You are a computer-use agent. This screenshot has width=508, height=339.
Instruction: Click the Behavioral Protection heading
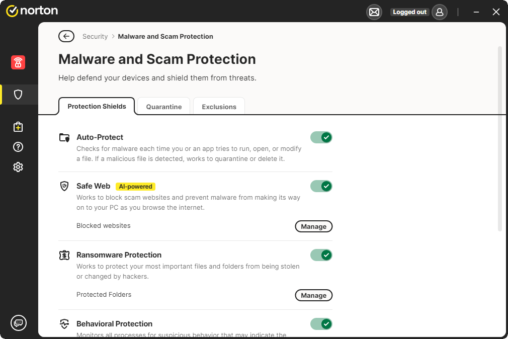[x=114, y=324]
